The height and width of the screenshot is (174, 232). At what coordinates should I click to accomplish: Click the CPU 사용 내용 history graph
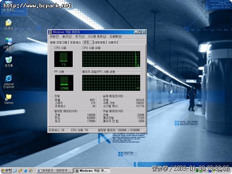(x=111, y=59)
